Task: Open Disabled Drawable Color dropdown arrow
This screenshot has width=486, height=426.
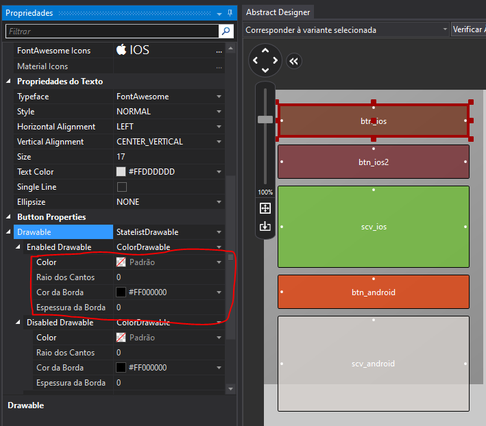Action: (219, 338)
